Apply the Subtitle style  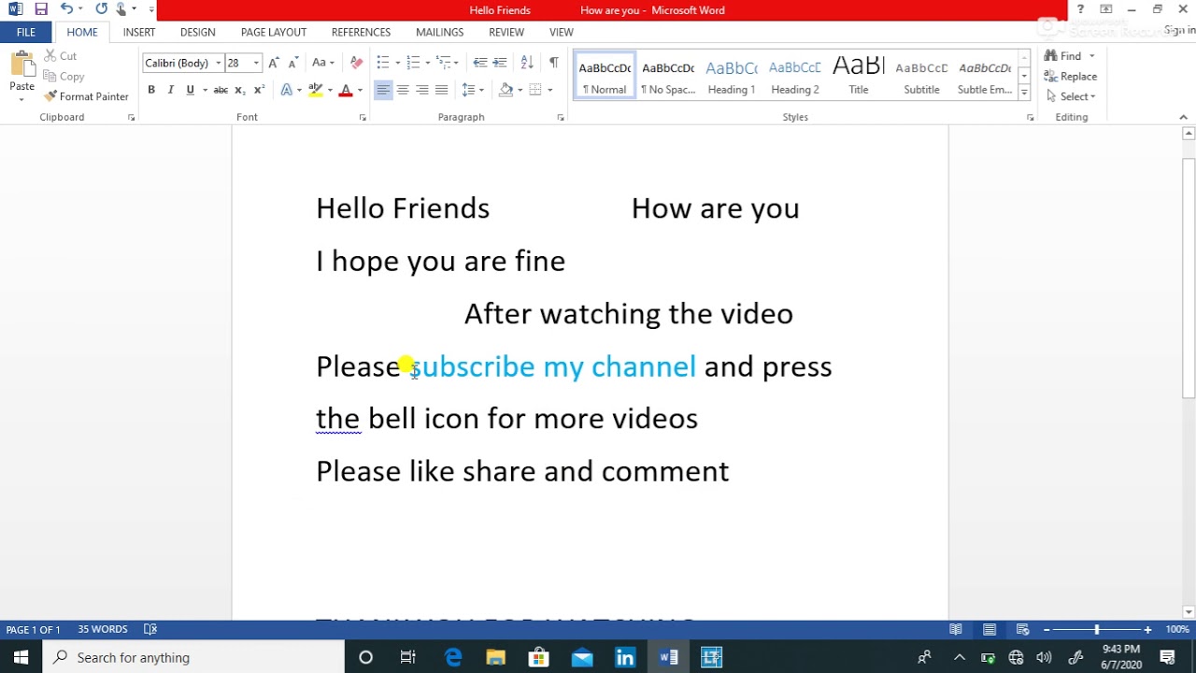pos(921,76)
